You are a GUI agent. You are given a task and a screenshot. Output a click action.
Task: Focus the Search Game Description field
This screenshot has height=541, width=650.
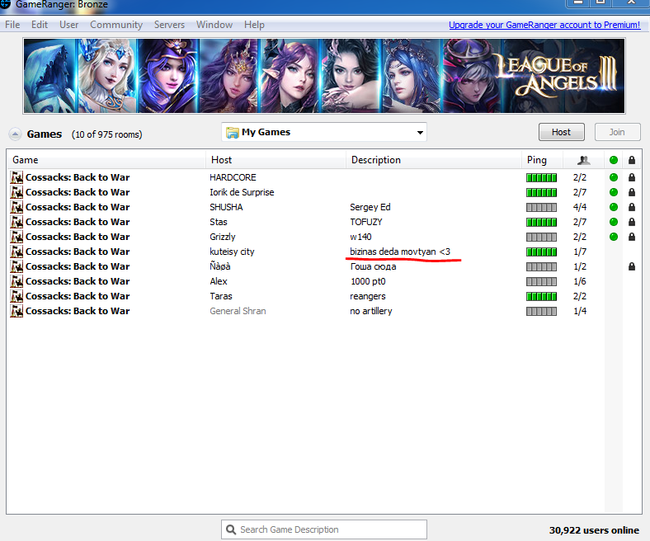[x=323, y=529]
